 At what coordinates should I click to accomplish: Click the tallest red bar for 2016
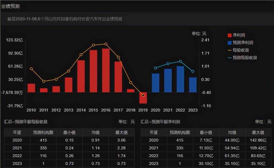coord(106,70)
